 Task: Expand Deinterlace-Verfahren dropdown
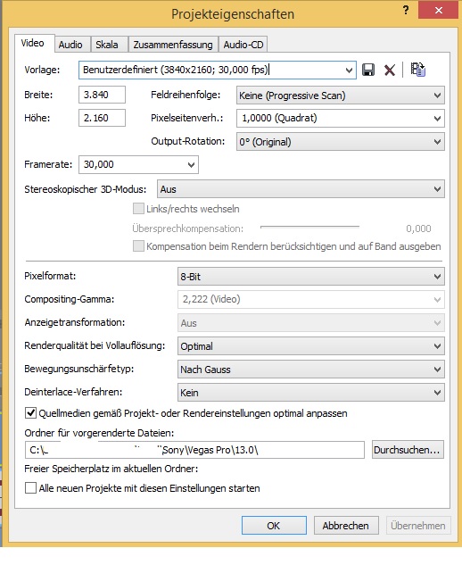311,393
